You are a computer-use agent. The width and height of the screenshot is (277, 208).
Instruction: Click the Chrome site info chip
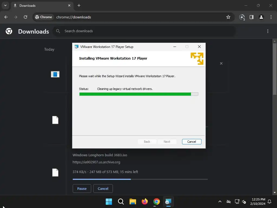point(44,17)
